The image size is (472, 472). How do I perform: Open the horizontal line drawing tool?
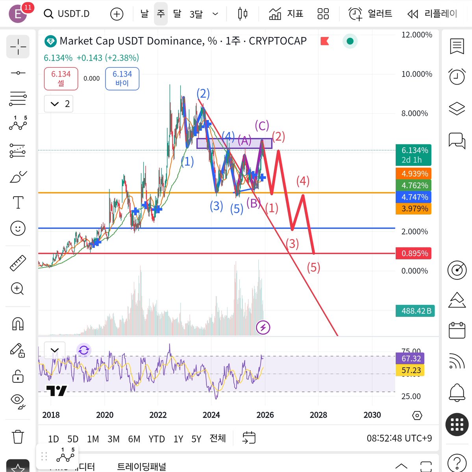[18, 73]
